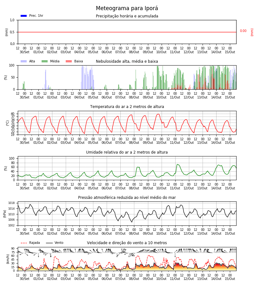Click the 30/Set label under precipitation chart
254x285 pixels.
tap(24, 52)
